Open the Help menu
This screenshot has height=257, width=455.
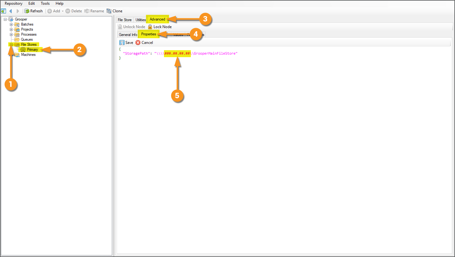(x=59, y=3)
